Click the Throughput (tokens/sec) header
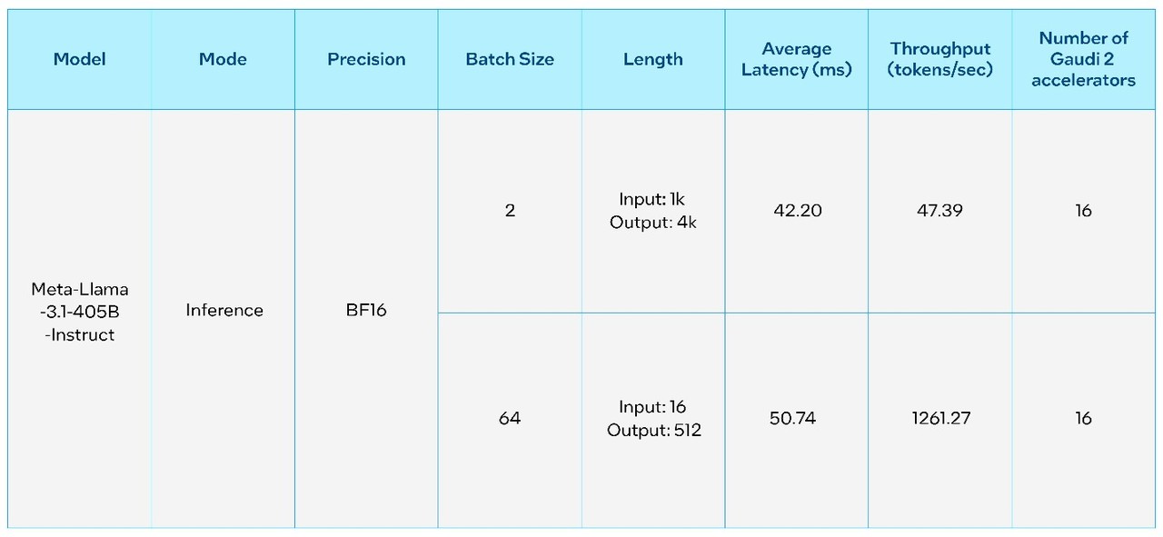 tap(940, 60)
